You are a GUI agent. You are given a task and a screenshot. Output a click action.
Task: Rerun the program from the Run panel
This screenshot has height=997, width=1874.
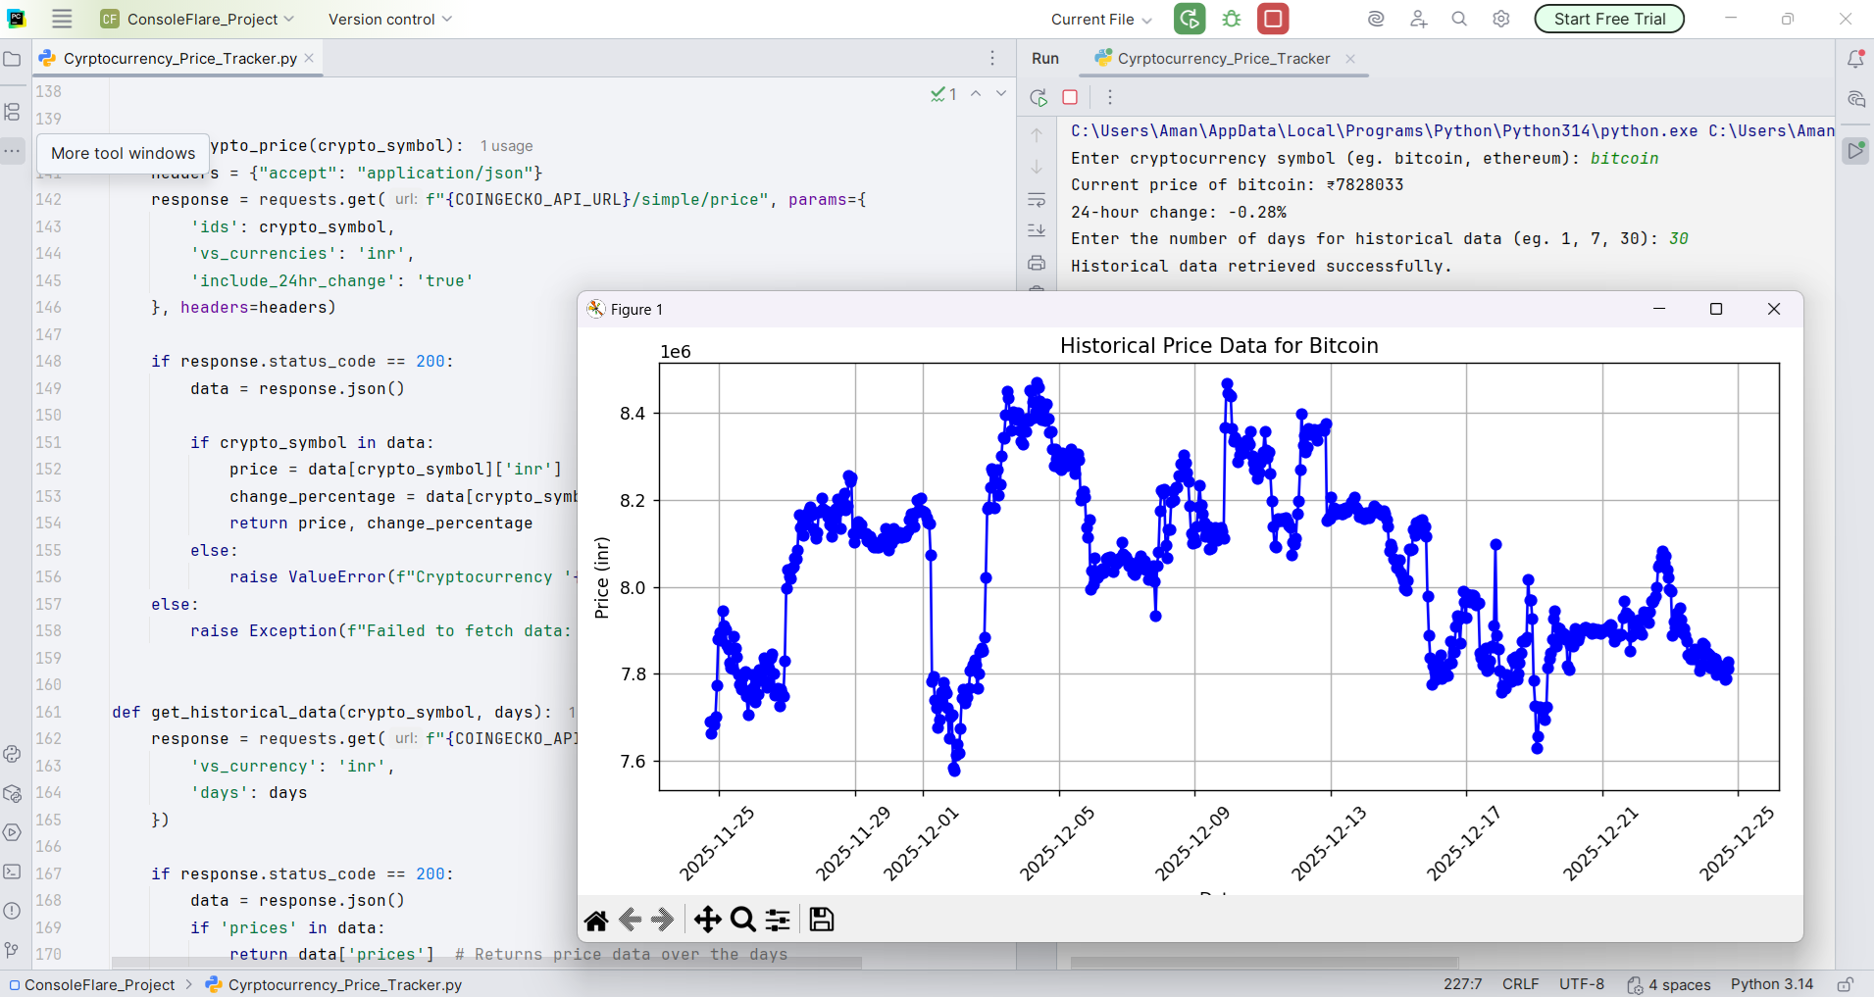[x=1037, y=97]
